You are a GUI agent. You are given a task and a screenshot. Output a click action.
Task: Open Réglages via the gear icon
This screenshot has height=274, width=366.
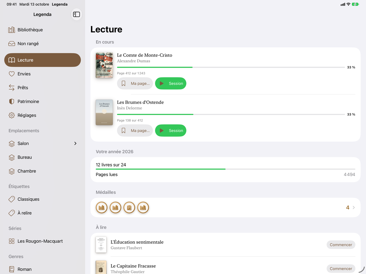12,115
